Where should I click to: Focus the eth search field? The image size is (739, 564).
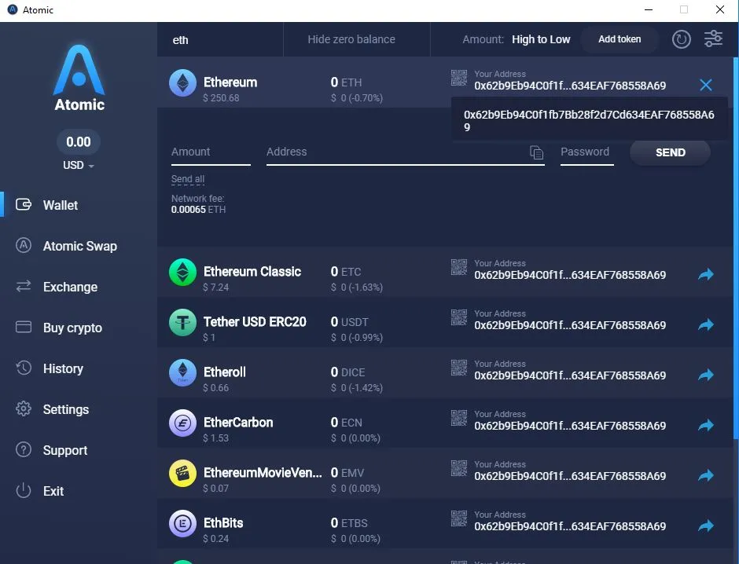[219, 39]
